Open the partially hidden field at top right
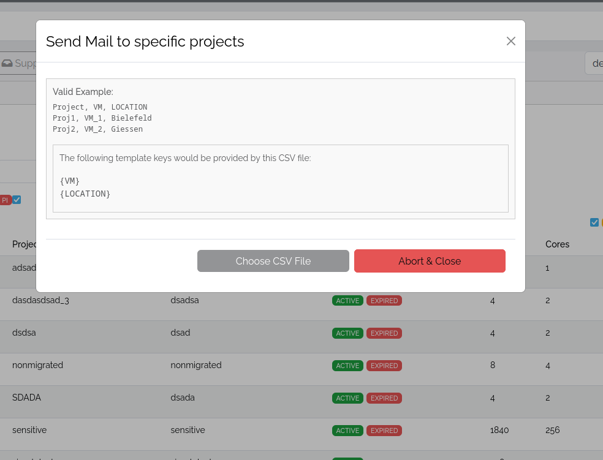603x460 pixels. [594, 63]
